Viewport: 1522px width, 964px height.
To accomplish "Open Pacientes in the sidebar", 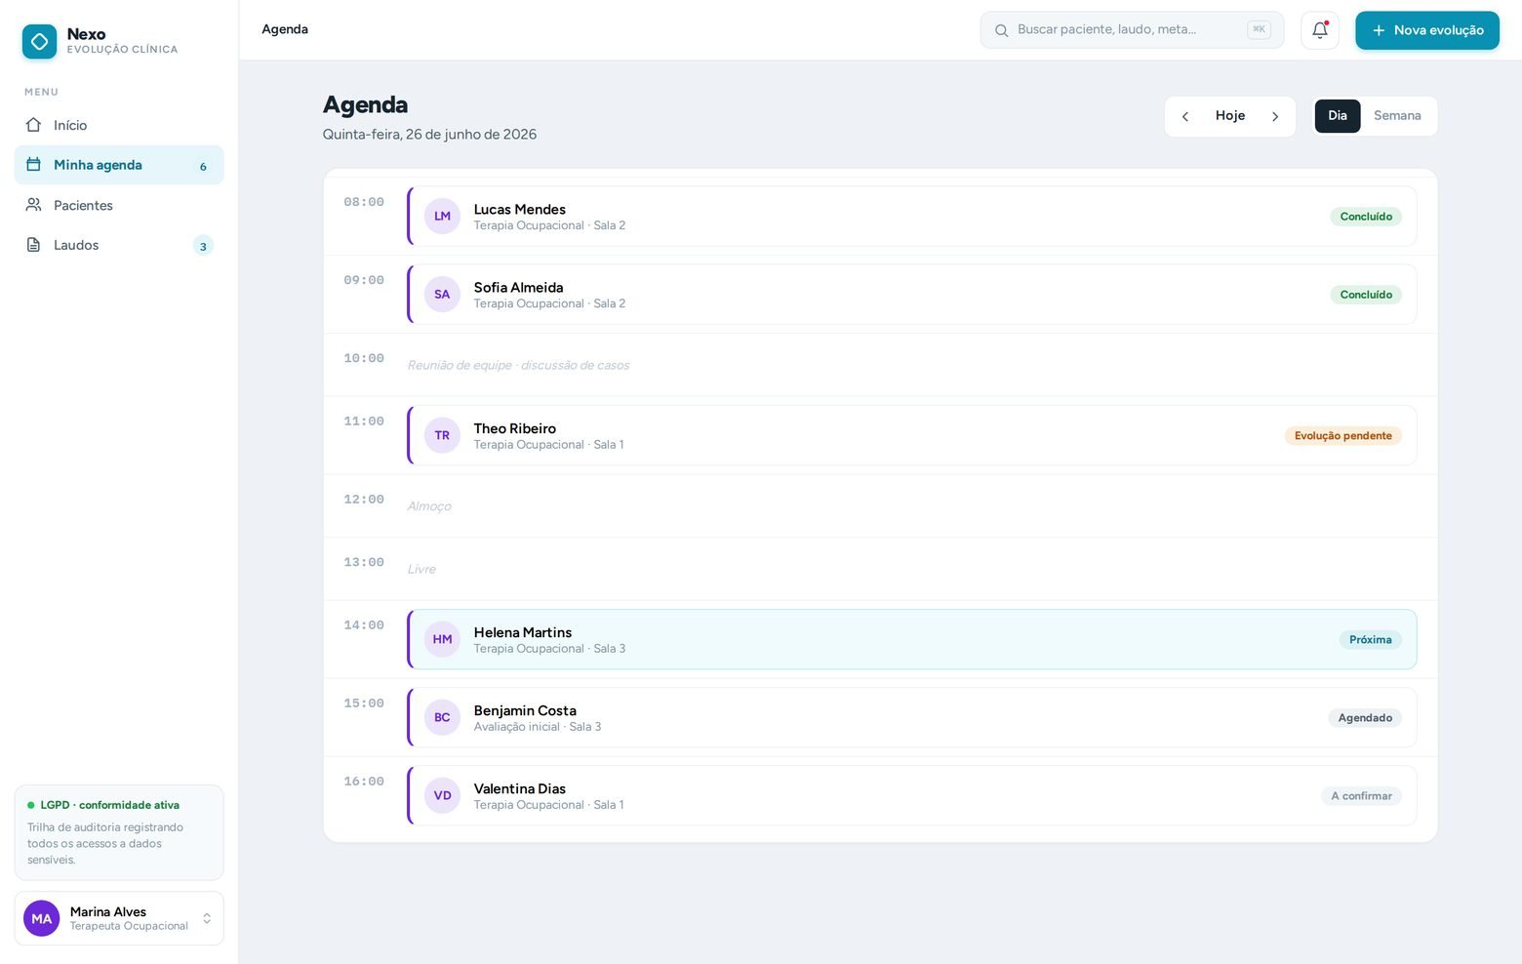I will 119,205.
